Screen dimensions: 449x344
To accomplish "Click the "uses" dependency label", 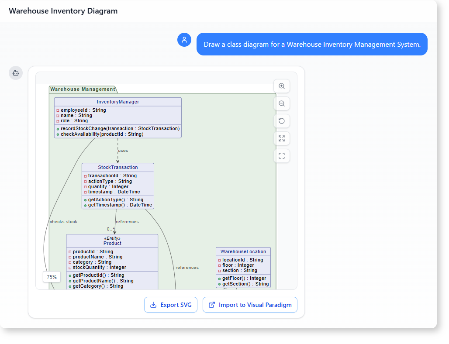I will pos(123,151).
